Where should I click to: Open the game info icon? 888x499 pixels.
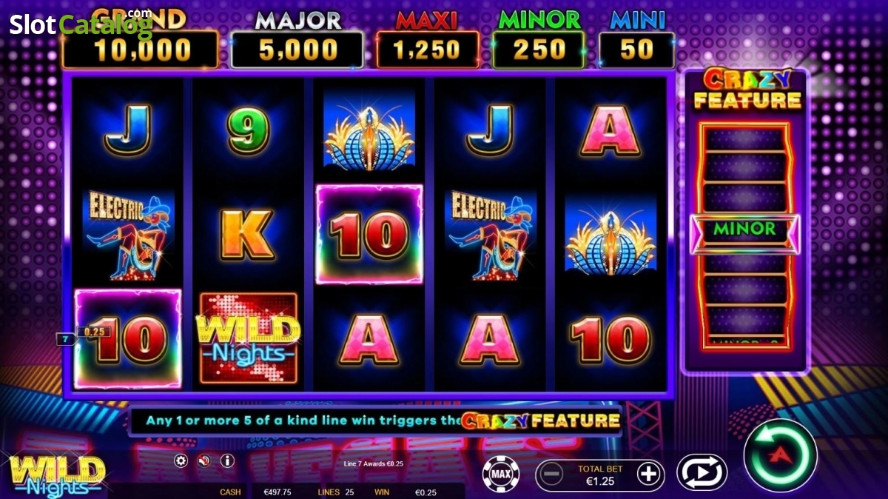(227, 461)
